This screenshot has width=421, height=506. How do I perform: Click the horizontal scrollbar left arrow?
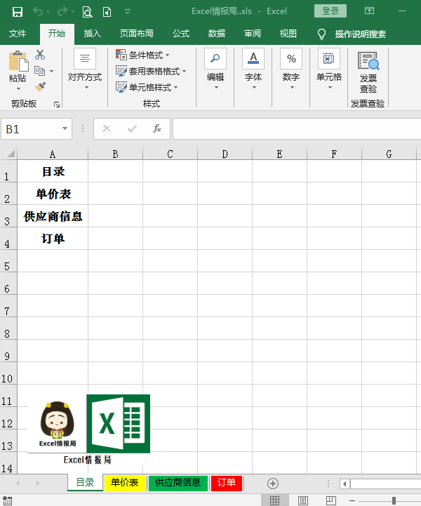click(345, 484)
